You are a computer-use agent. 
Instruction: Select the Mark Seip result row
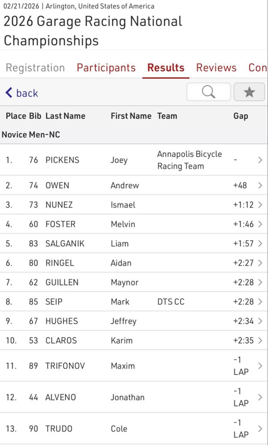130,302
